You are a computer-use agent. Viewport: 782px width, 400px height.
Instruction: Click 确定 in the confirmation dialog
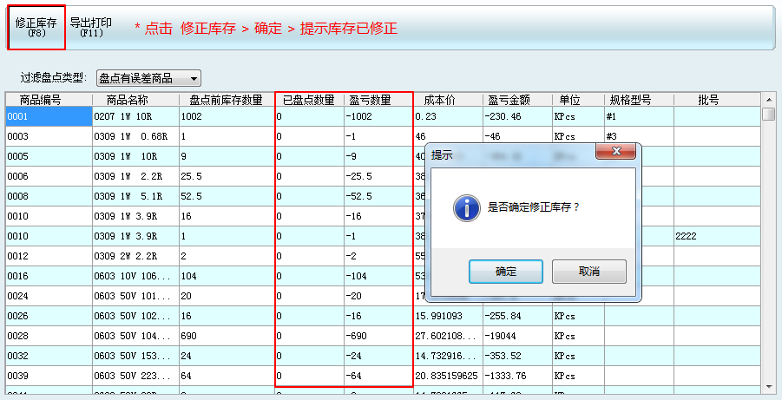click(505, 272)
